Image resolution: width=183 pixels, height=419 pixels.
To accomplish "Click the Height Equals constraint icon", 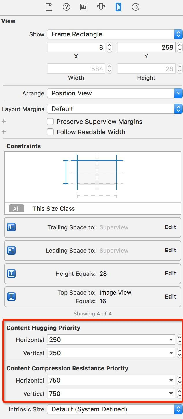I will 11,273.
